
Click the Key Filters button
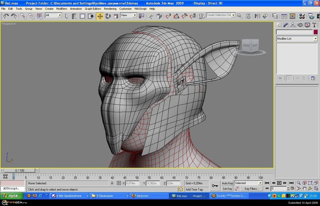[251, 189]
